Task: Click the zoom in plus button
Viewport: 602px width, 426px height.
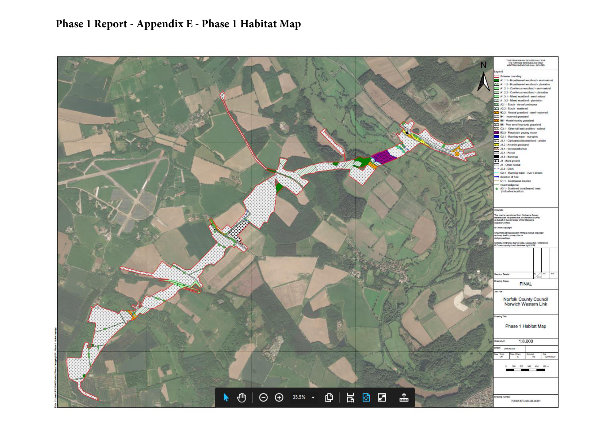Action: click(279, 397)
